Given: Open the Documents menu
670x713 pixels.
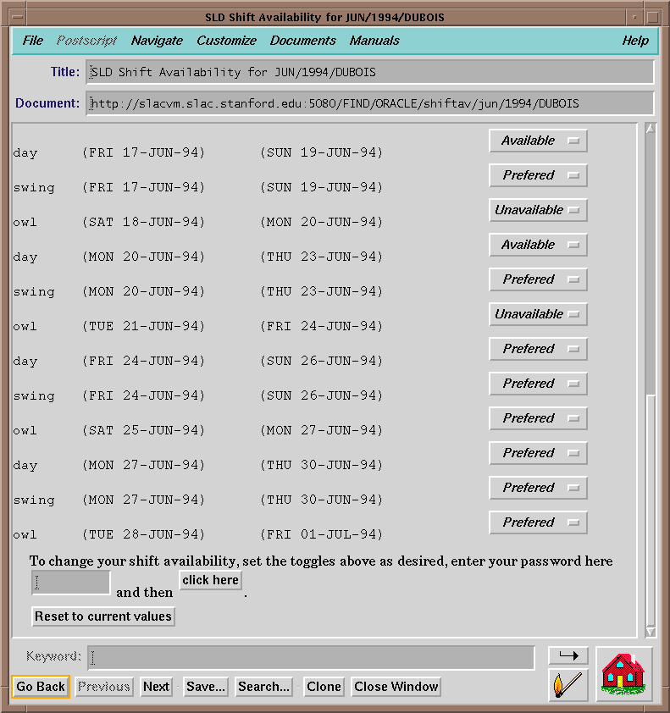Looking at the screenshot, I should tap(302, 41).
